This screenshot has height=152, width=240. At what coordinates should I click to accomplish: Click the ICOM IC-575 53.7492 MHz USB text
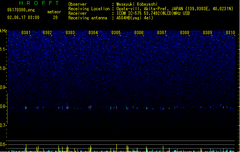coord(153,13)
